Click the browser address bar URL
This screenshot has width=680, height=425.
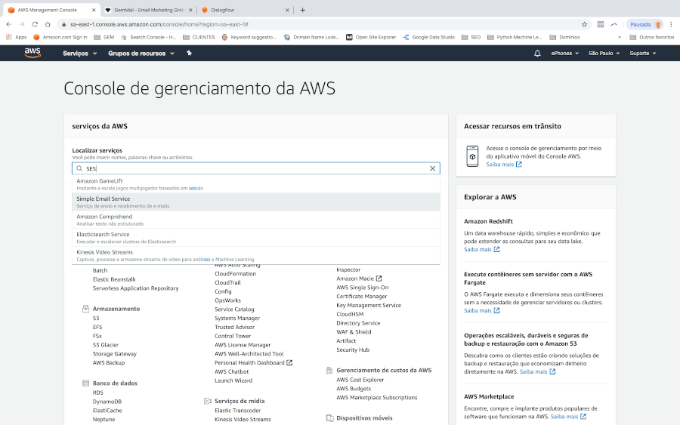[159, 25]
